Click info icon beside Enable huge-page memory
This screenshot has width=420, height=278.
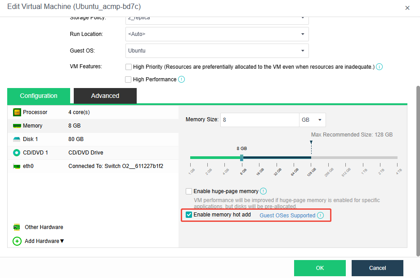click(264, 191)
